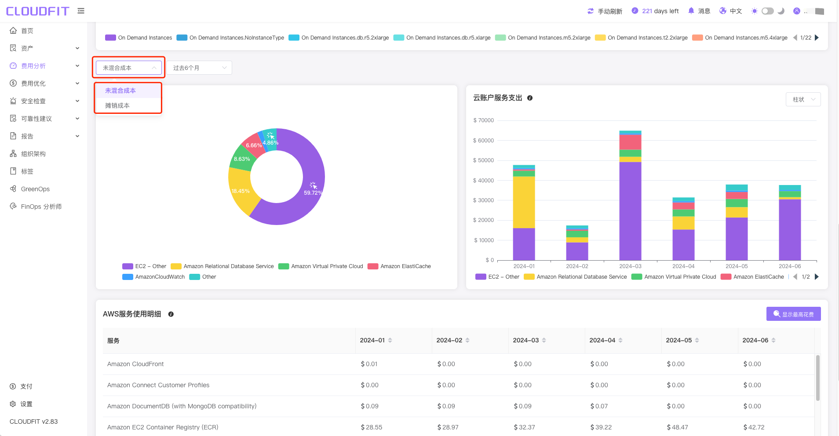Open 组织架构 in the sidebar

pyautogui.click(x=33, y=154)
